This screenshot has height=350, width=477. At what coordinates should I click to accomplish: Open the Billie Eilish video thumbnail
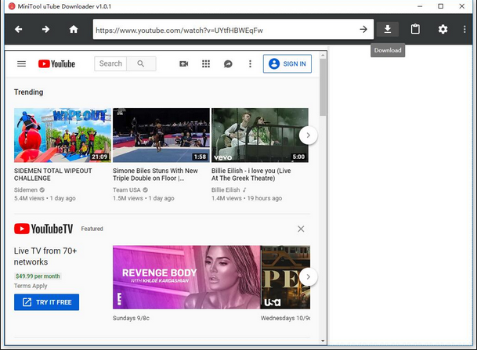260,135
